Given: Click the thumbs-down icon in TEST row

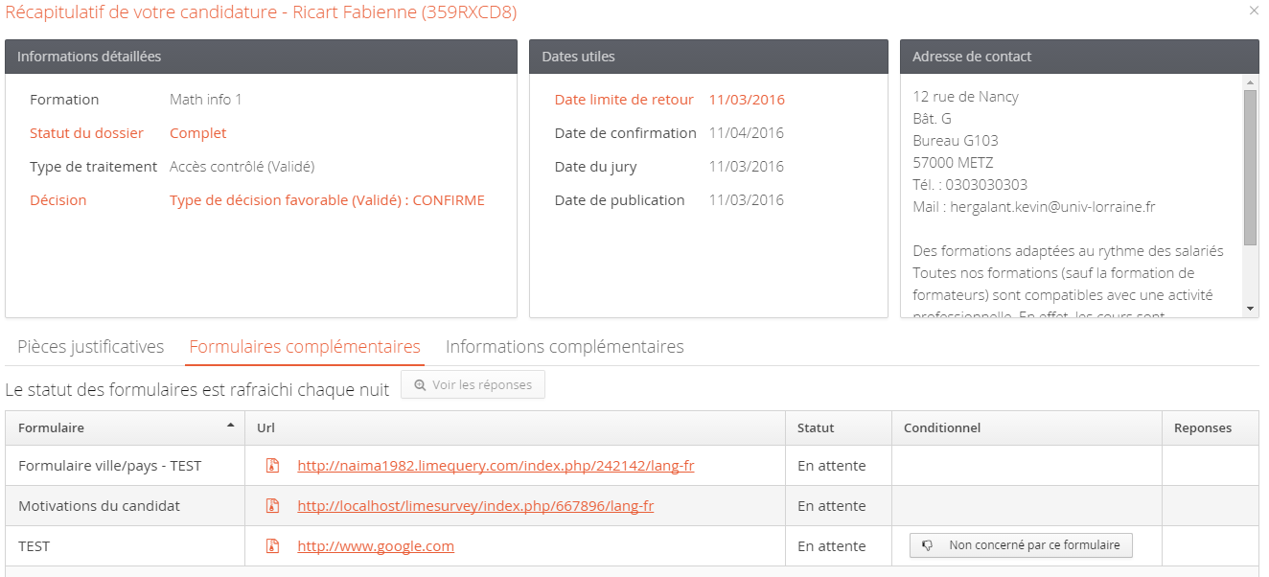Looking at the screenshot, I should click(927, 545).
